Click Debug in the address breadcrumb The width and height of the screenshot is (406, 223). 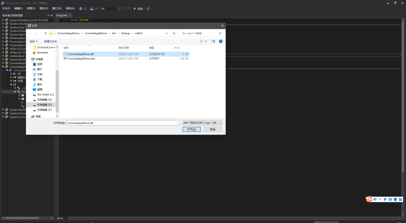pyautogui.click(x=125, y=33)
